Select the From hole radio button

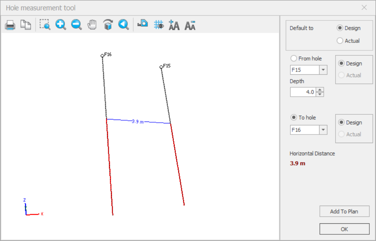[294, 59]
